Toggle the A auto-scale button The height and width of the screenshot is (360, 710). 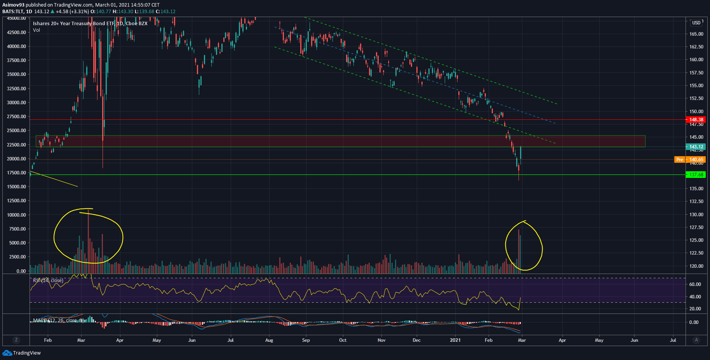pos(696,340)
